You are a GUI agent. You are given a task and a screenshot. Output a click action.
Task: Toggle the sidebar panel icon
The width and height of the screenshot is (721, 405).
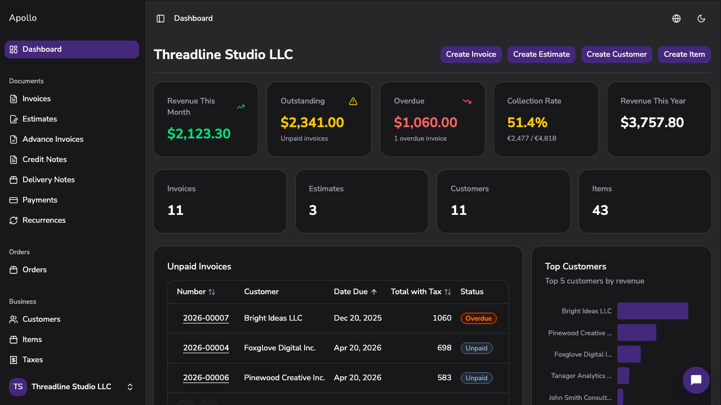pyautogui.click(x=161, y=19)
